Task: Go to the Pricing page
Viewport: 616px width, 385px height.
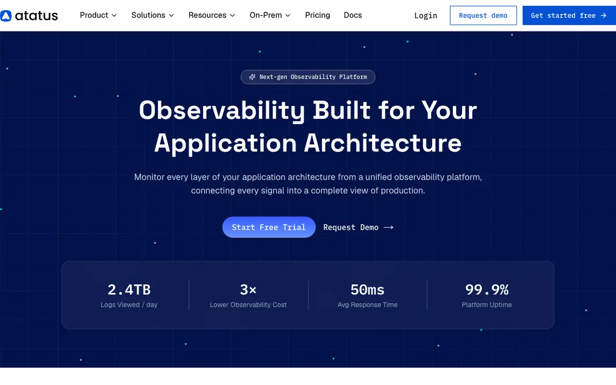Action: [x=318, y=16]
